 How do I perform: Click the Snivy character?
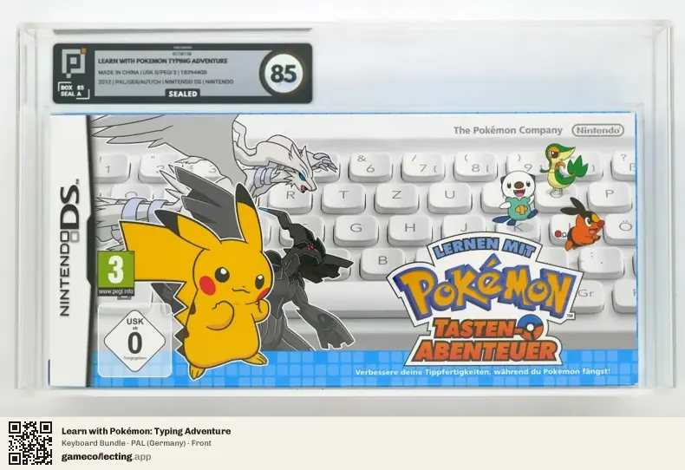(x=563, y=168)
